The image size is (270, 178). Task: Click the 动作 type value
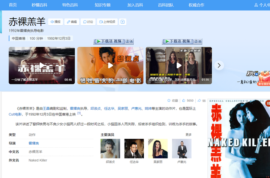click(x=32, y=135)
